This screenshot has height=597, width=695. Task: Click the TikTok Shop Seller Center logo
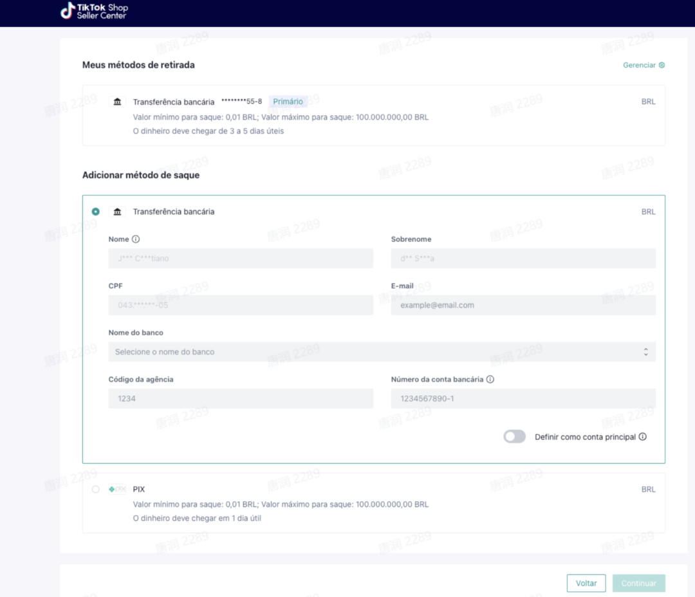point(94,11)
